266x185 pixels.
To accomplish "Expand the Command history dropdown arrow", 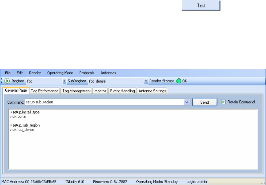I will [187, 102].
